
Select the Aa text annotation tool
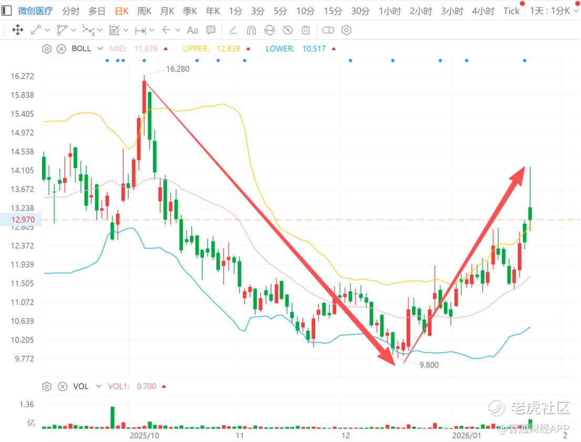click(x=192, y=30)
